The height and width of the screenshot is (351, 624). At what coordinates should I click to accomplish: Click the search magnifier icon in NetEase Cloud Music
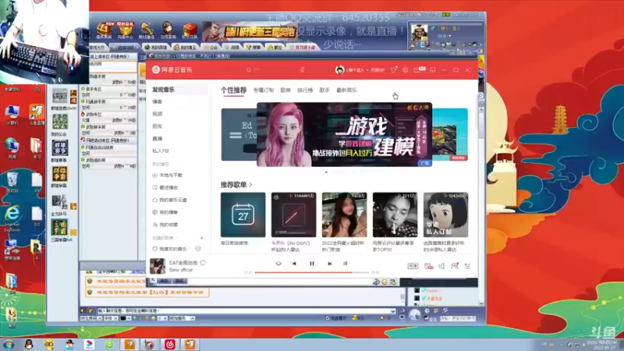pos(249,70)
